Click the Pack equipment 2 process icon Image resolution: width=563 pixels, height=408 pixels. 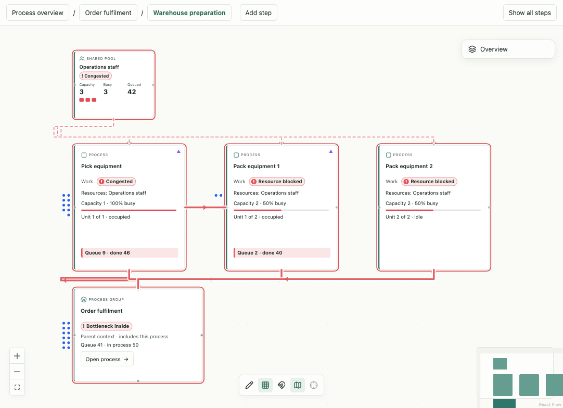(x=389, y=155)
